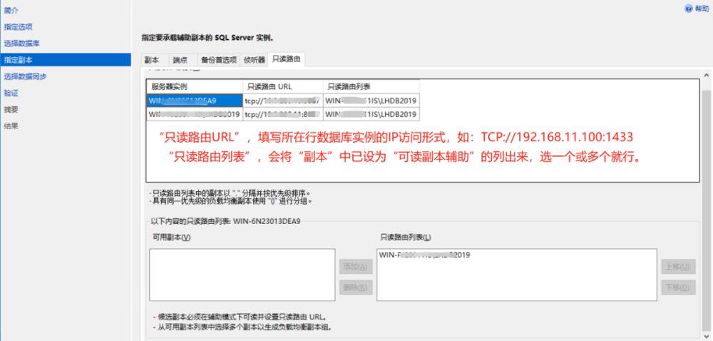
Task: Click the 下移 button
Action: pyautogui.click(x=678, y=287)
